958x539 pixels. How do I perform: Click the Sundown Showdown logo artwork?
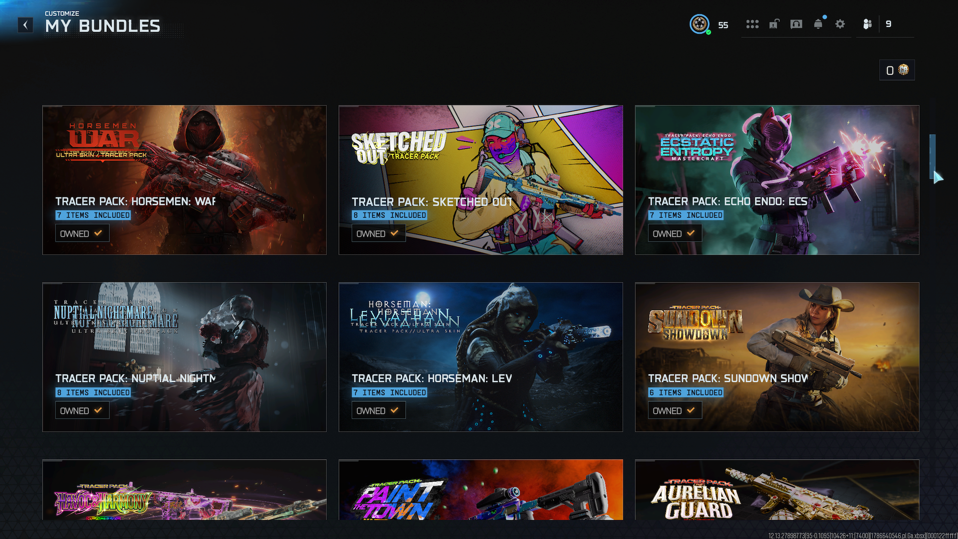[695, 322]
